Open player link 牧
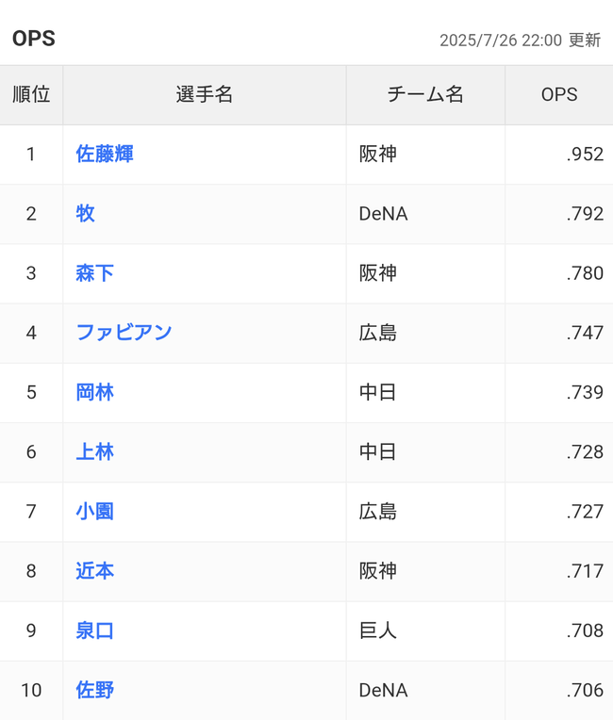Viewport: 613px width, 720px height. tap(86, 214)
